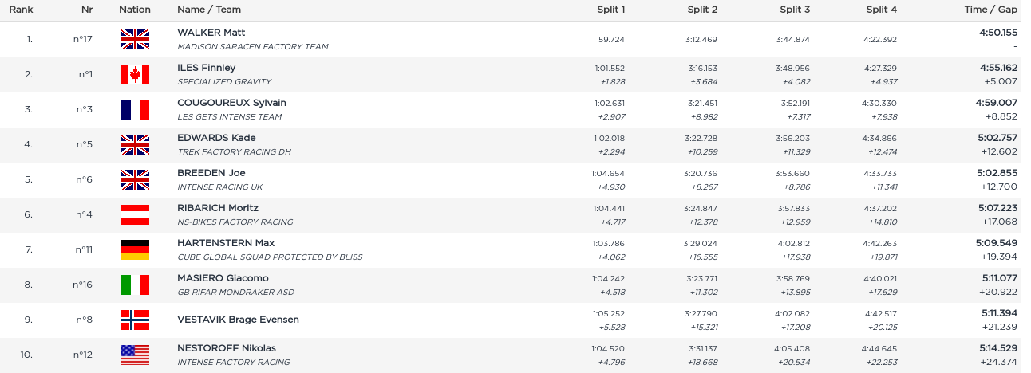The image size is (1031, 373).
Task: Click the Rank column header
Action: pos(21,10)
